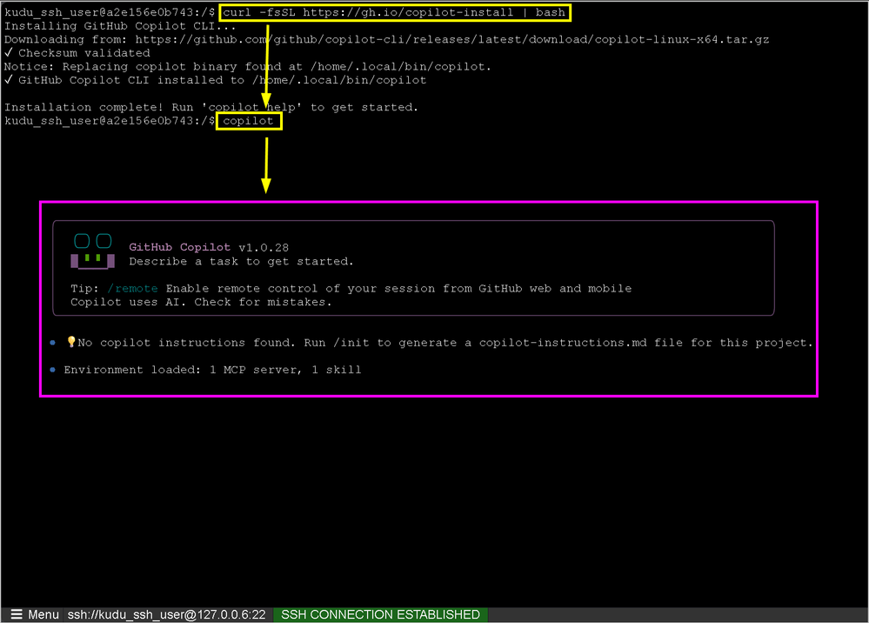Click 'Enable remote control of your session' tip
Viewport: 869px width, 623px height.
[398, 288]
